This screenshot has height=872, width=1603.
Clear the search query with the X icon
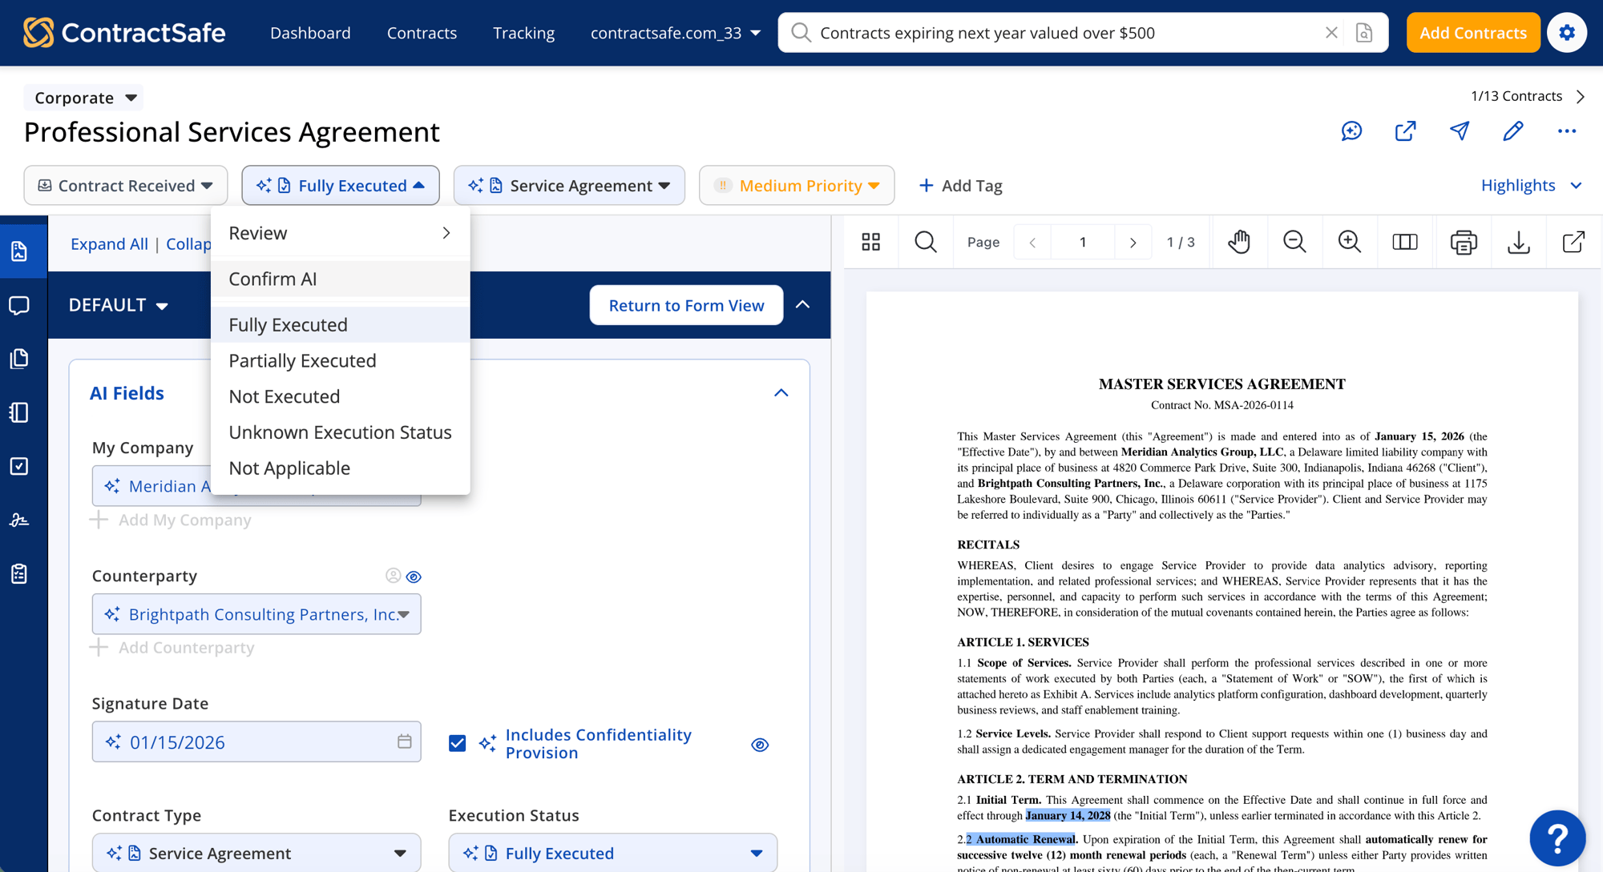[1331, 33]
